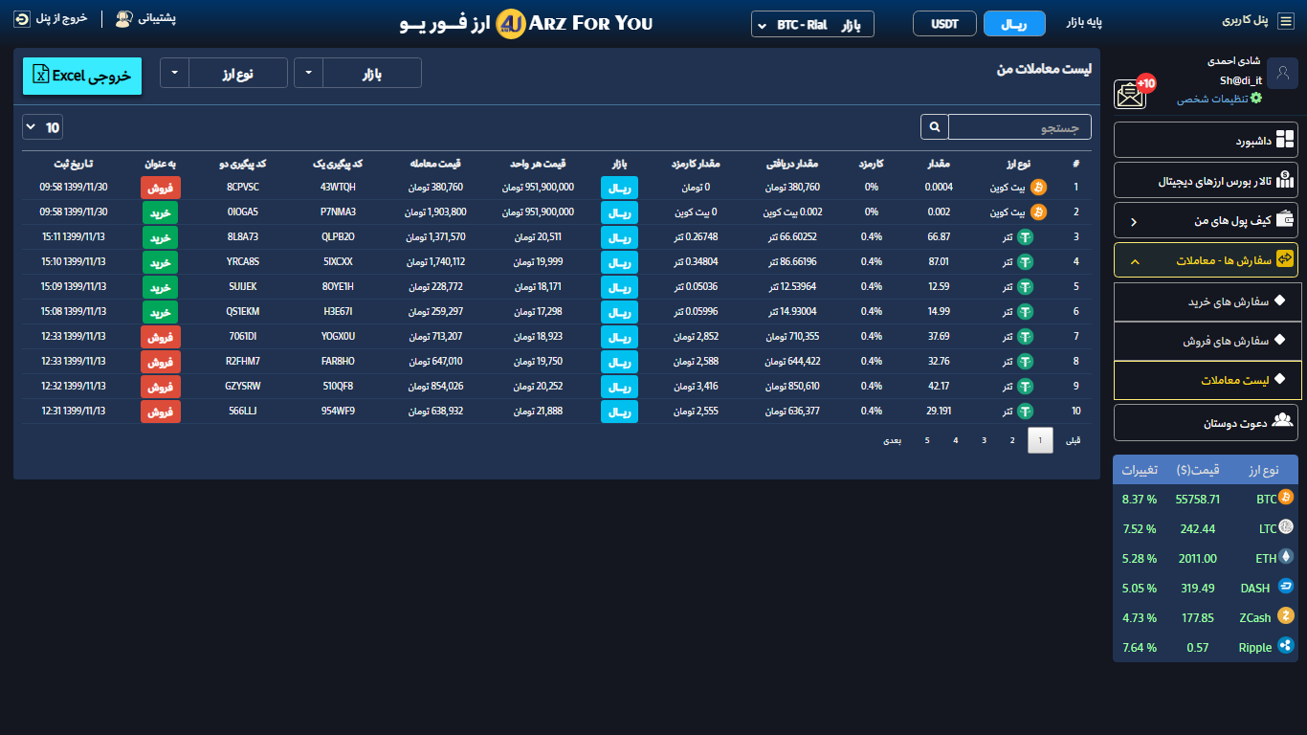The height and width of the screenshot is (735, 1307).
Task: Click the Bitcoin icon in first row
Action: [1038, 188]
